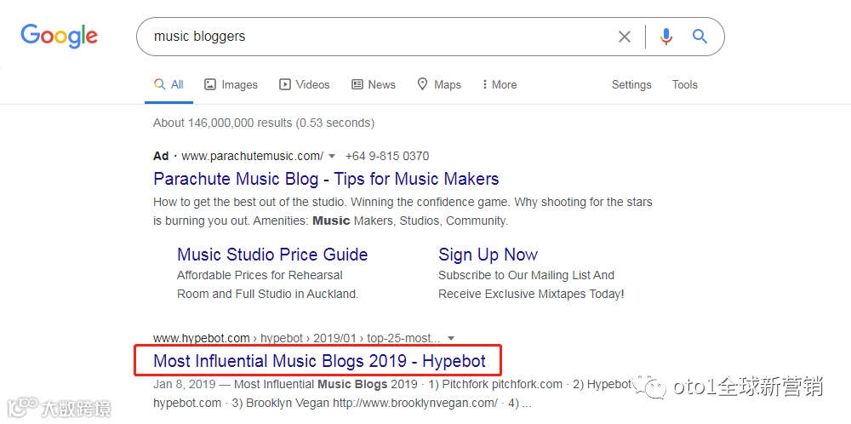Screen dimensions: 851x424
Task: Open the News tab
Action: point(374,84)
